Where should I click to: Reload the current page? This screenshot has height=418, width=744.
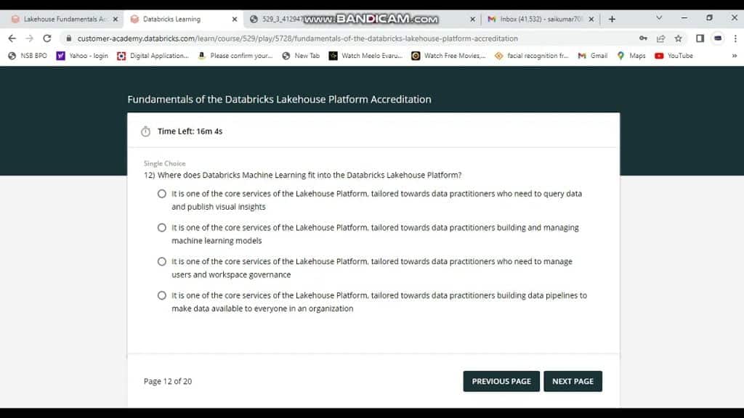(x=47, y=38)
